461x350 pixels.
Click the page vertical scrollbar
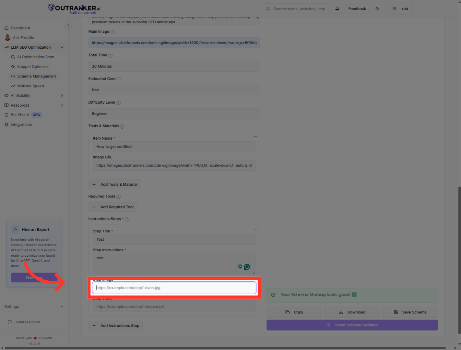point(459,260)
